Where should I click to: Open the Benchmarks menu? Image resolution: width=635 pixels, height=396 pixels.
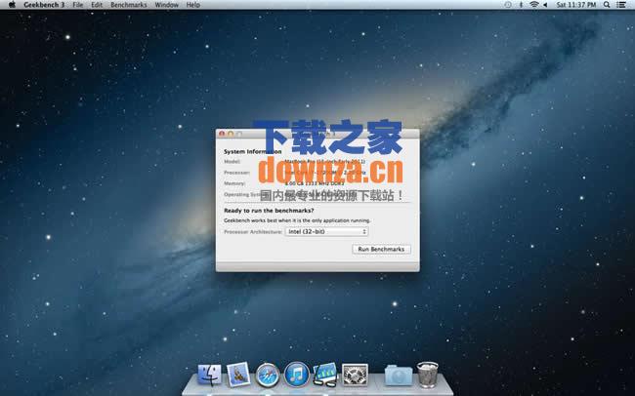[129, 5]
